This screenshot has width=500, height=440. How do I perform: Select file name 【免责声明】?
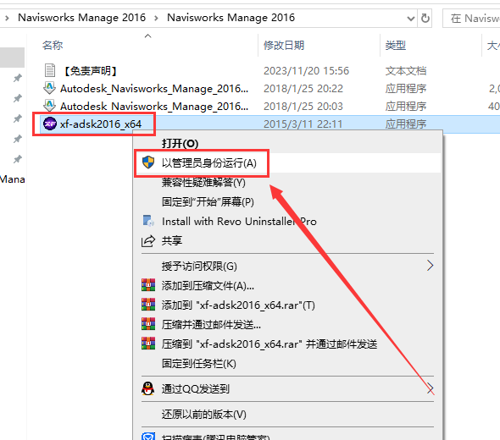click(x=91, y=71)
